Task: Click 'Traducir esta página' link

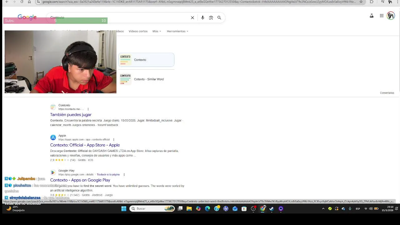Action: click(x=108, y=174)
